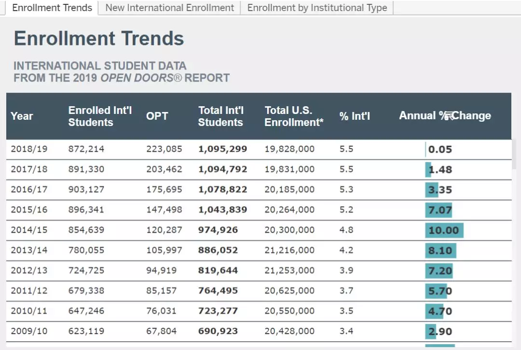The height and width of the screenshot is (350, 521).
Task: Select the OPT column header
Action: click(x=157, y=116)
